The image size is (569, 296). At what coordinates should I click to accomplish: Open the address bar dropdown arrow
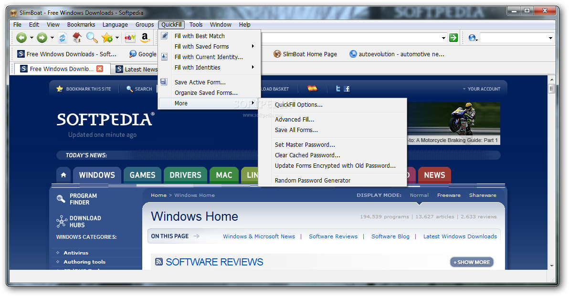[443, 38]
